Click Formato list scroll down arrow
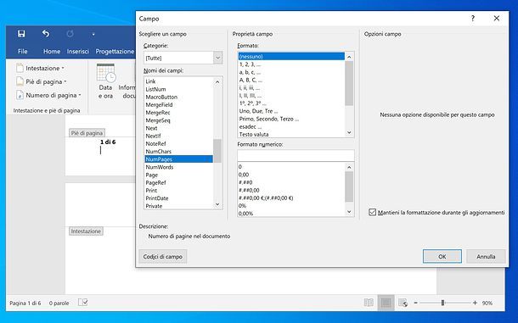This screenshot has height=323, width=518. (x=349, y=132)
